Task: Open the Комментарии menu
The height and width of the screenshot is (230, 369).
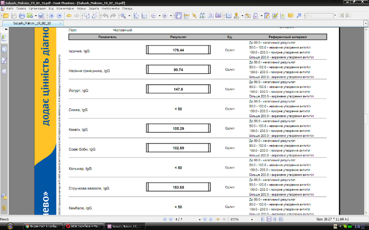Action: [65, 9]
